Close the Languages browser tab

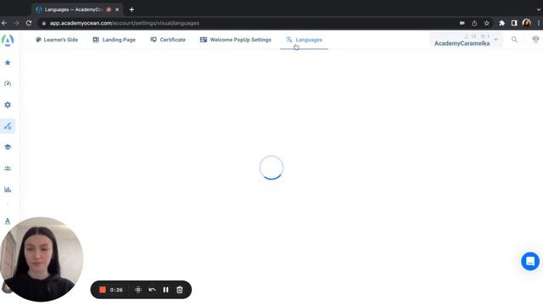point(117,9)
